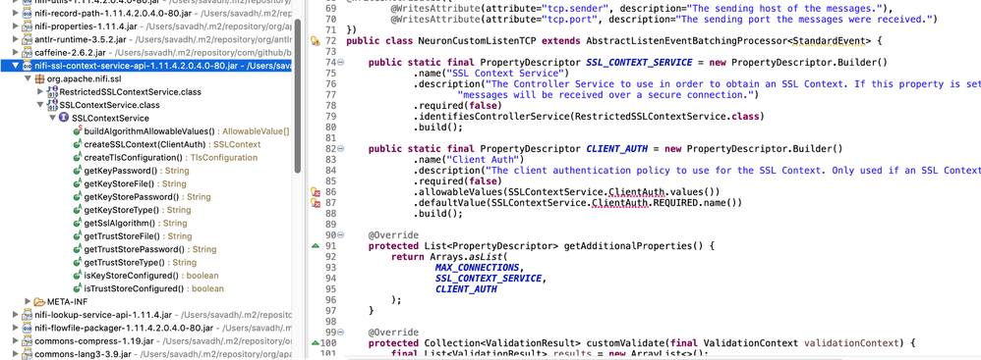Click getKeyStoreType method icon
This screenshot has width=981, height=360.
(77, 210)
